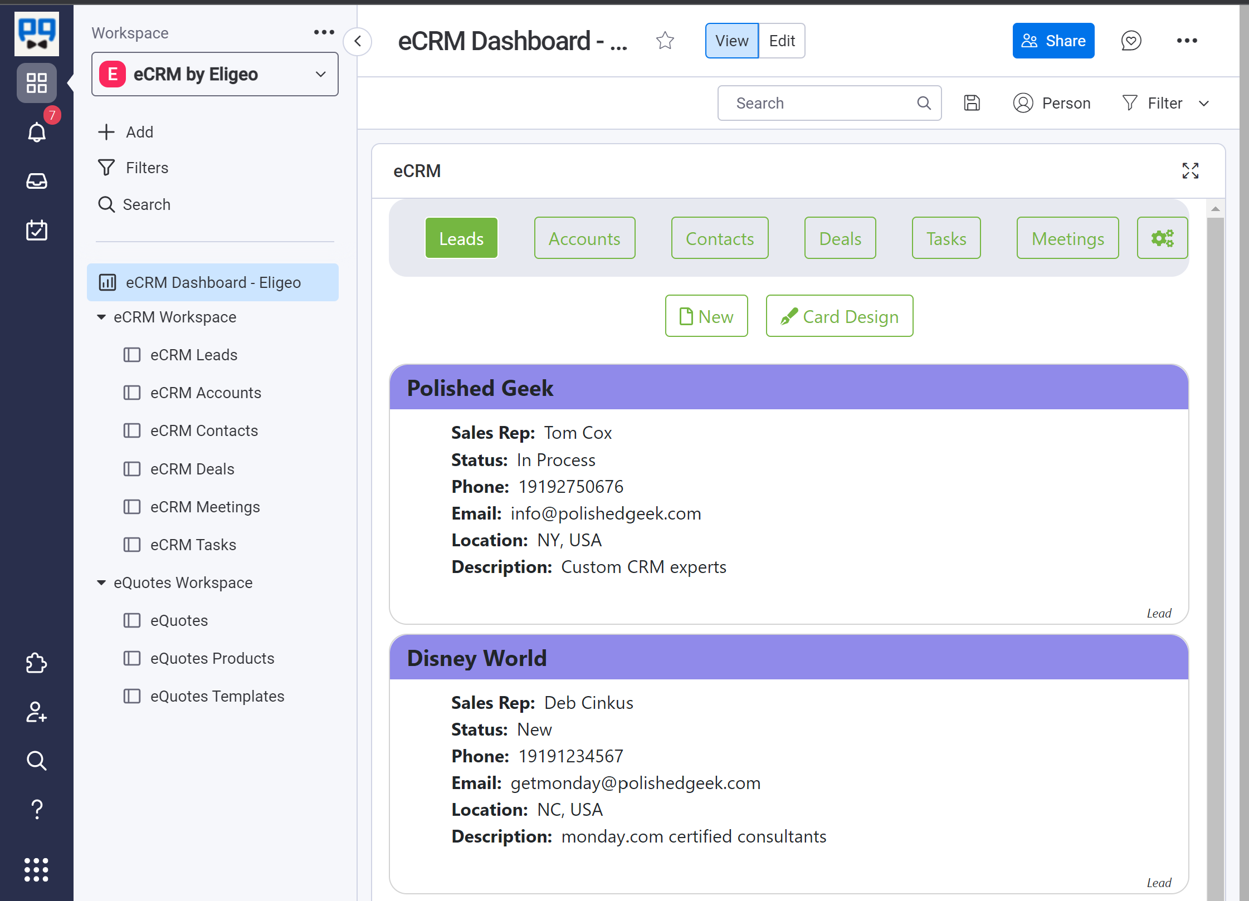Open the eCRM by Eligeo workspace dropdown

[215, 74]
